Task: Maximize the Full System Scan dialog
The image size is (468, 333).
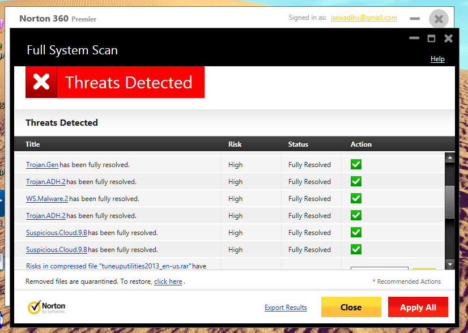Action: click(431, 39)
